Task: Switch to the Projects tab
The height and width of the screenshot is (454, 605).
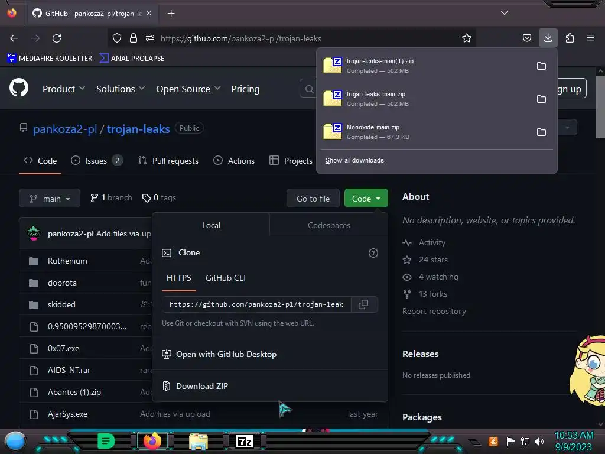Action: pos(291,161)
